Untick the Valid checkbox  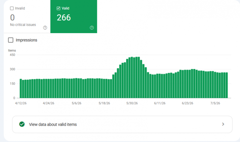pos(58,8)
